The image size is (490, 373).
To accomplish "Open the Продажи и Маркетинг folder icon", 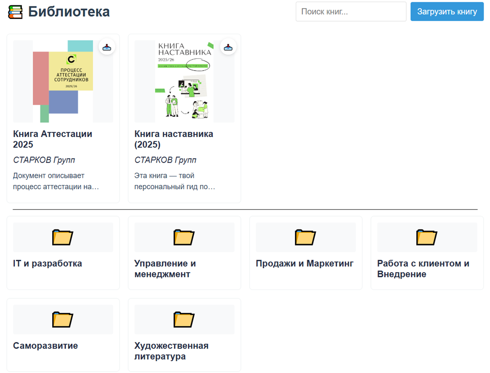I will [306, 237].
